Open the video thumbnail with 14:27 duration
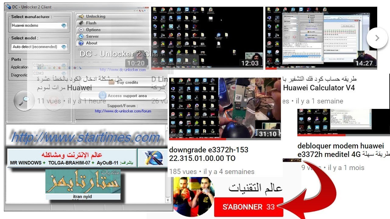The width and height of the screenshot is (390, 219). (321, 38)
